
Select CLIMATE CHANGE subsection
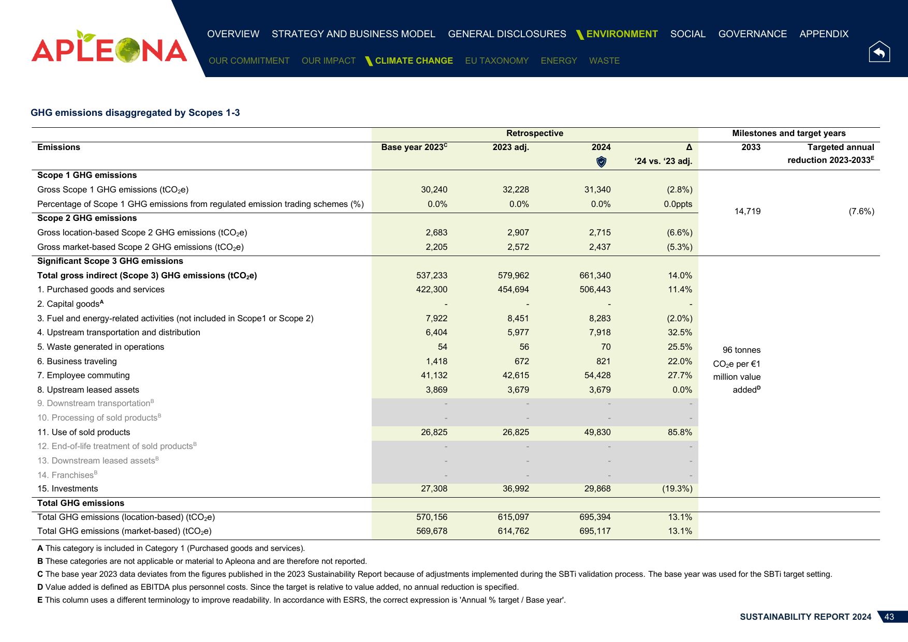click(414, 61)
